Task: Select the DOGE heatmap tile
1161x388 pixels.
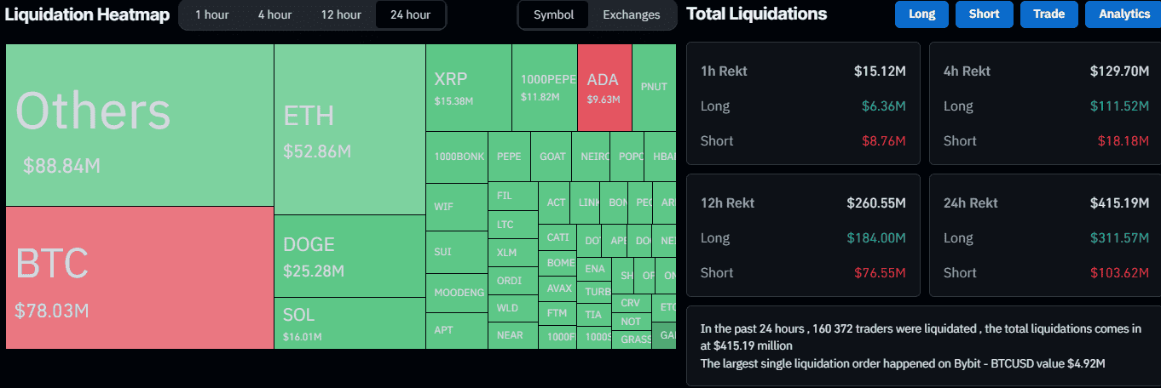Action: tap(349, 255)
